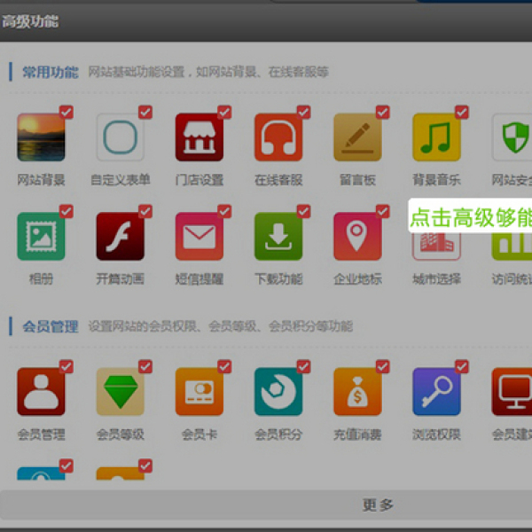Open the 下载功能 download icon
This screenshot has height=532, width=532.
[278, 236]
